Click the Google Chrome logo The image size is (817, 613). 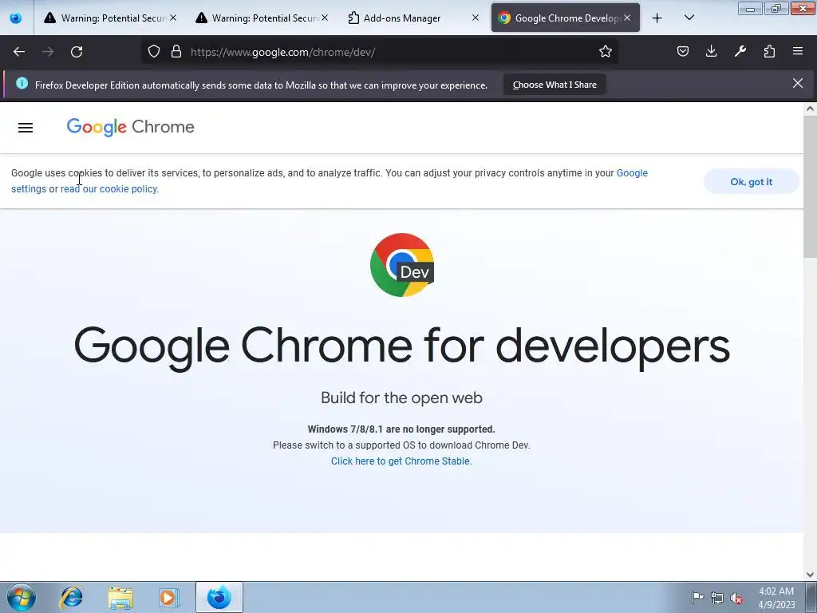tap(130, 127)
